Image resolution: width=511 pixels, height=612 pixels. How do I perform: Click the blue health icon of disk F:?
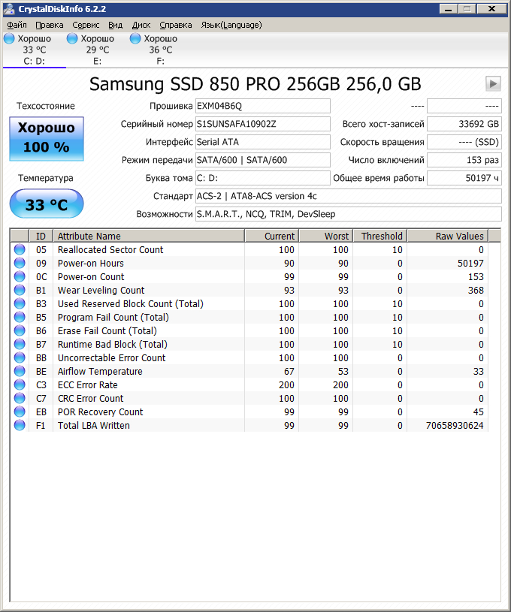pyautogui.click(x=135, y=38)
